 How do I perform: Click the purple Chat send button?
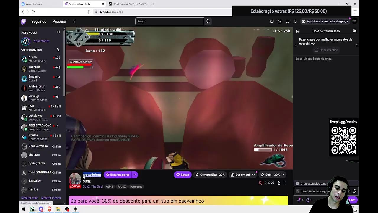point(352,200)
